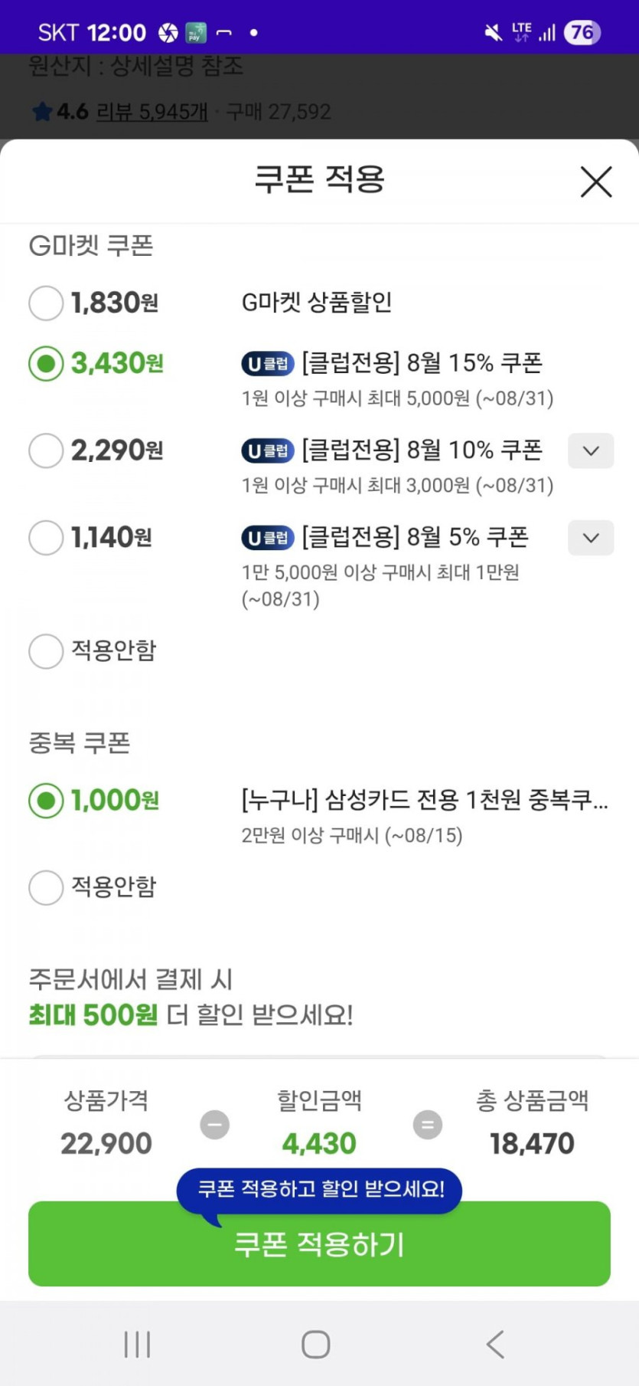Open the 리뷰 5,945개 link

point(152,112)
